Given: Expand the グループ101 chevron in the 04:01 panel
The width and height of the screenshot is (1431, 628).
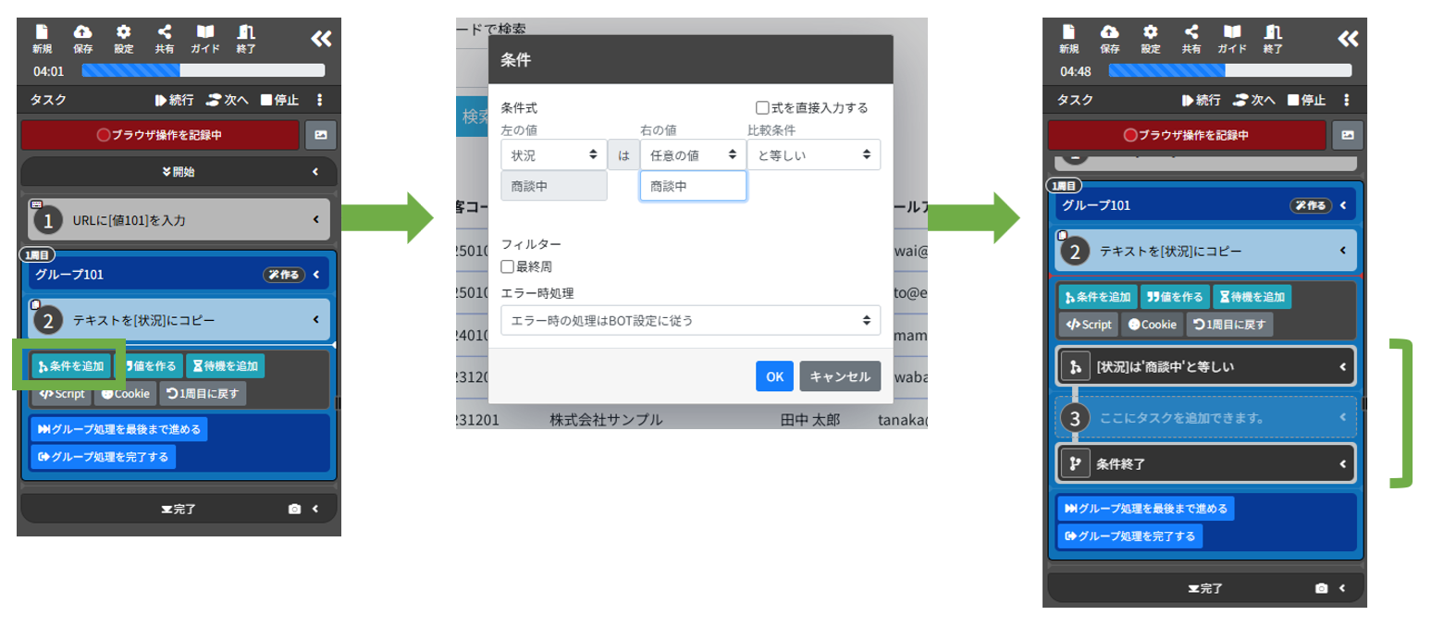Looking at the screenshot, I should [x=315, y=274].
